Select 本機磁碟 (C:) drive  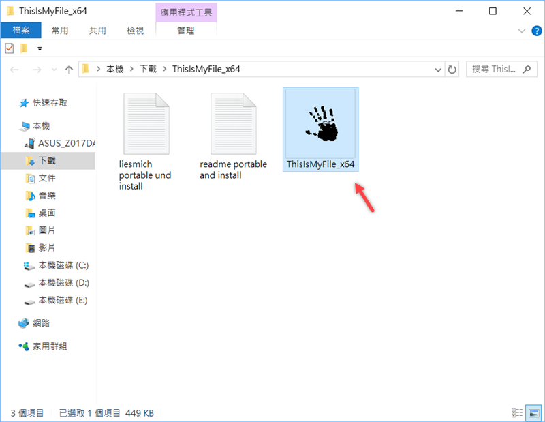pyautogui.click(x=63, y=265)
